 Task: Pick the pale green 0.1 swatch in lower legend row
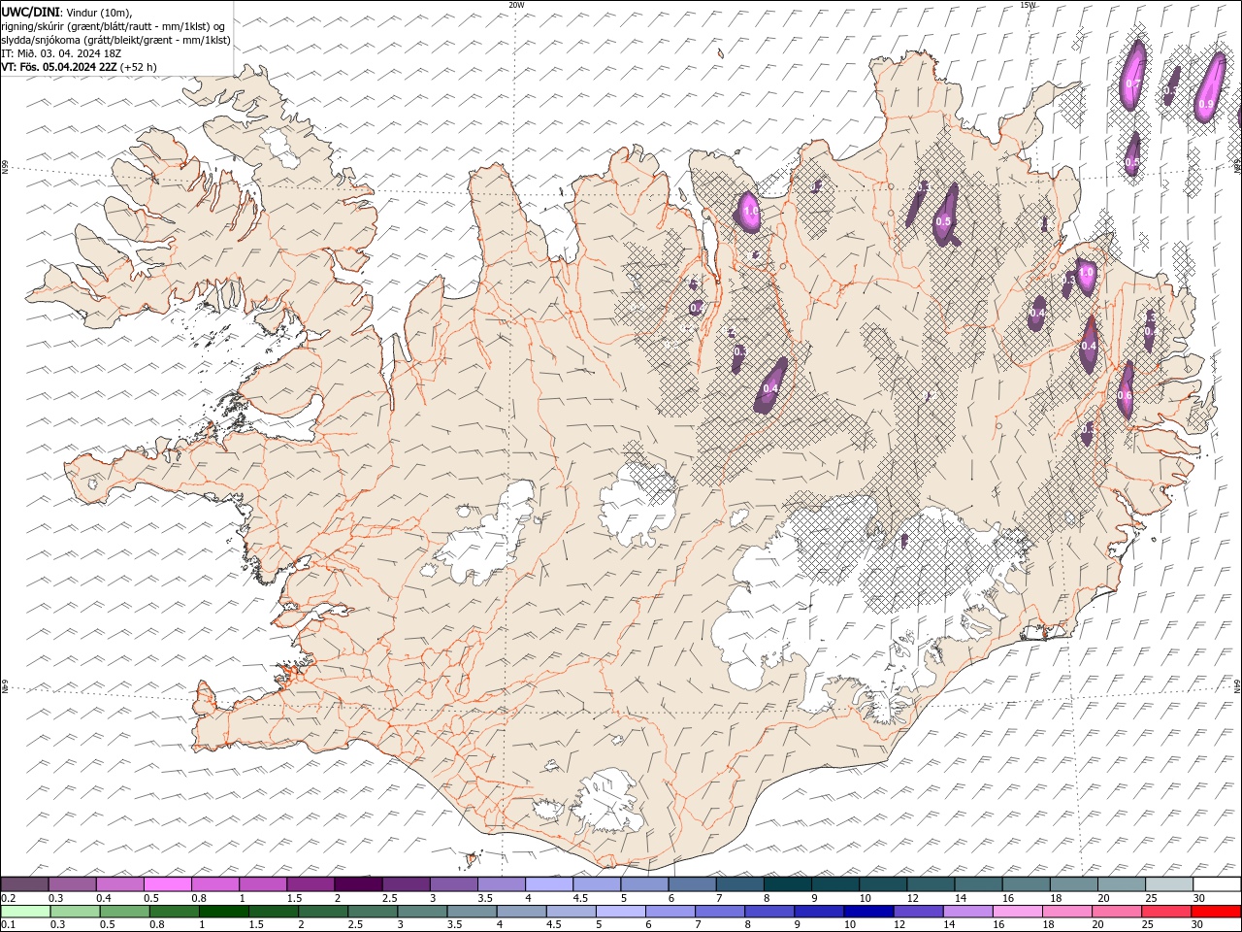click(x=25, y=912)
